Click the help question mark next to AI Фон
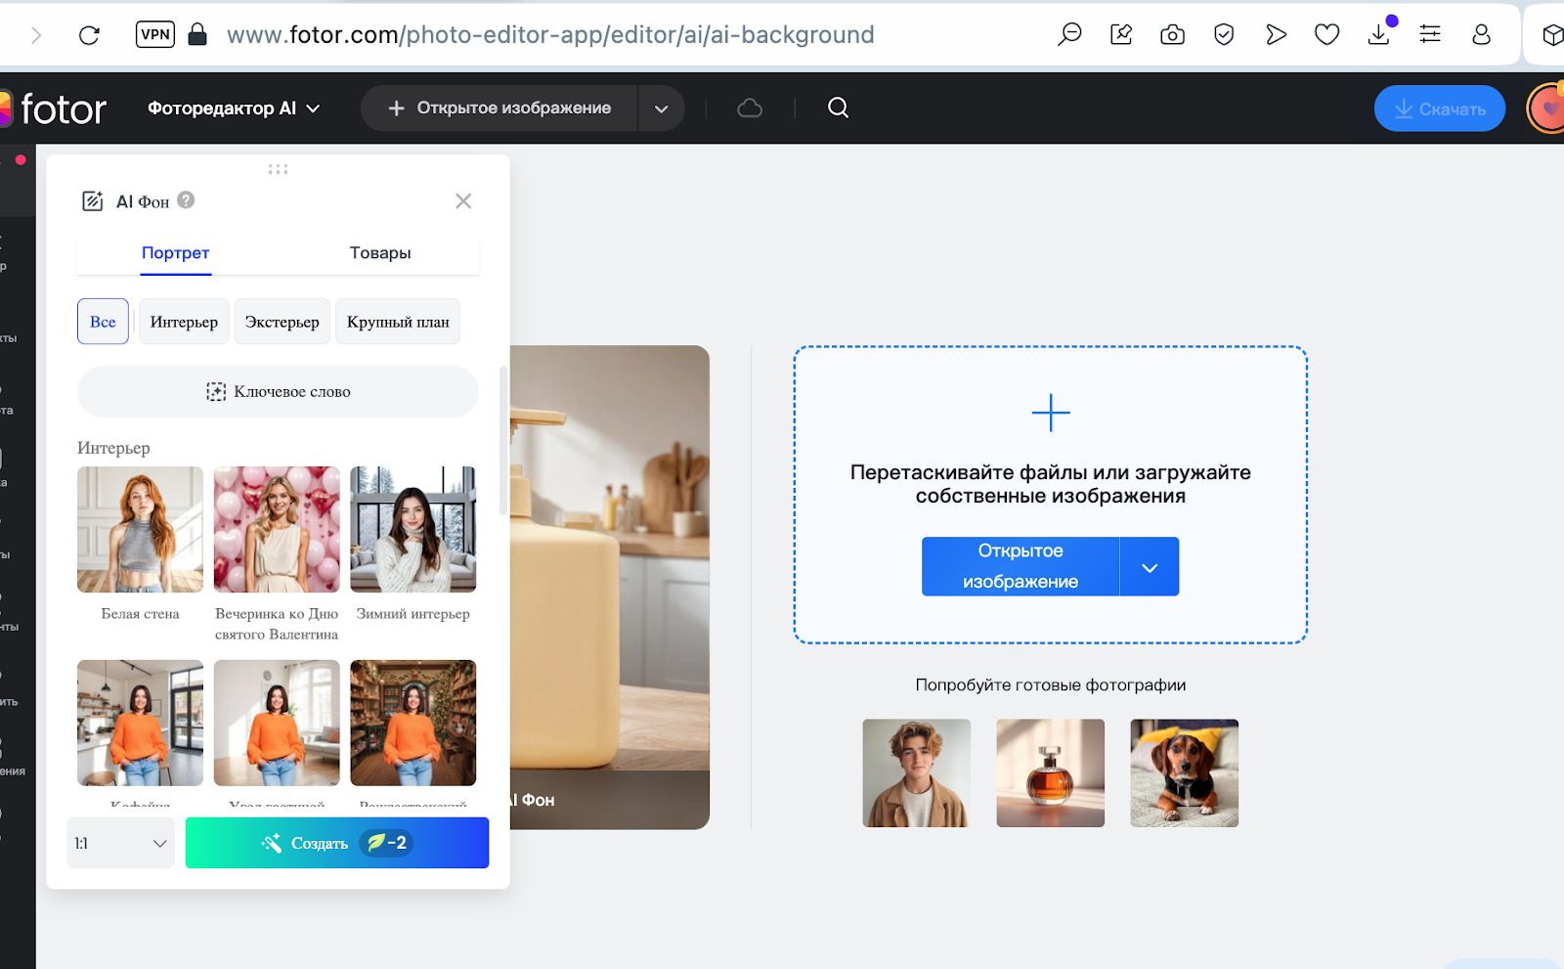Viewport: 1564px width, 969px height. click(x=186, y=200)
